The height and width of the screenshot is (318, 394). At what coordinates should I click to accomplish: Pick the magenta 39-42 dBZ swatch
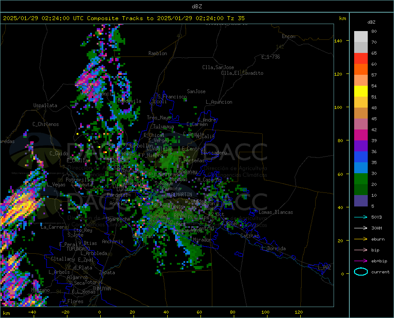[361, 135]
